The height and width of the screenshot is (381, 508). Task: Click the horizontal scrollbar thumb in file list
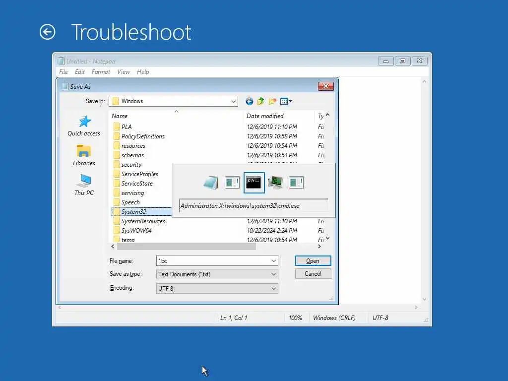(x=187, y=247)
